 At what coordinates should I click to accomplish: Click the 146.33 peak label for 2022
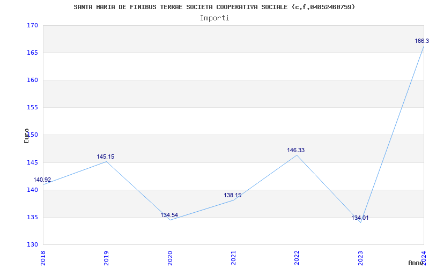[x=295, y=151]
